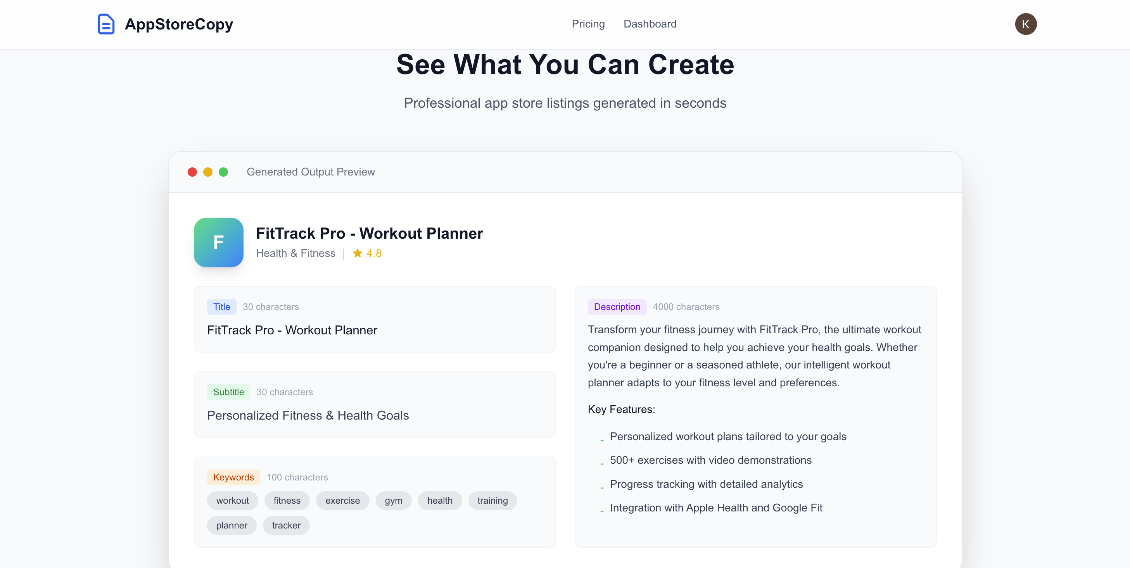This screenshot has width=1130, height=568.
Task: Select the gym keyword chip
Action: tap(394, 500)
